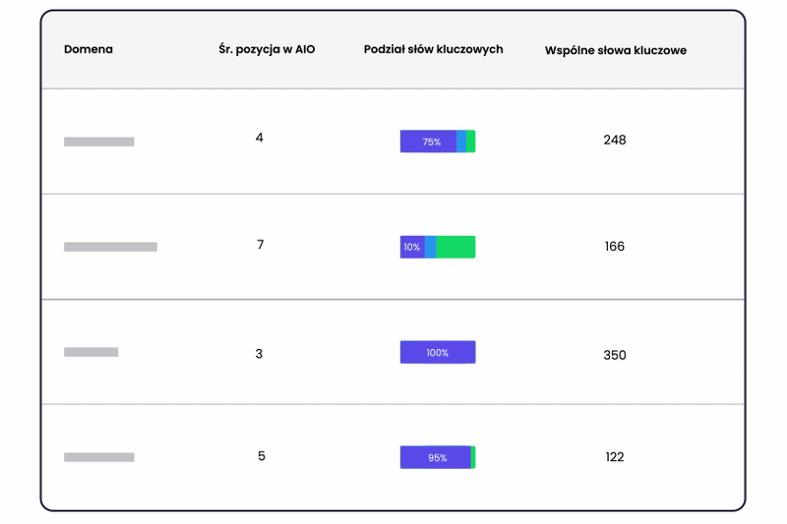This screenshot has width=787, height=524.
Task: Click the 95% keyword split bar
Action: 437,457
